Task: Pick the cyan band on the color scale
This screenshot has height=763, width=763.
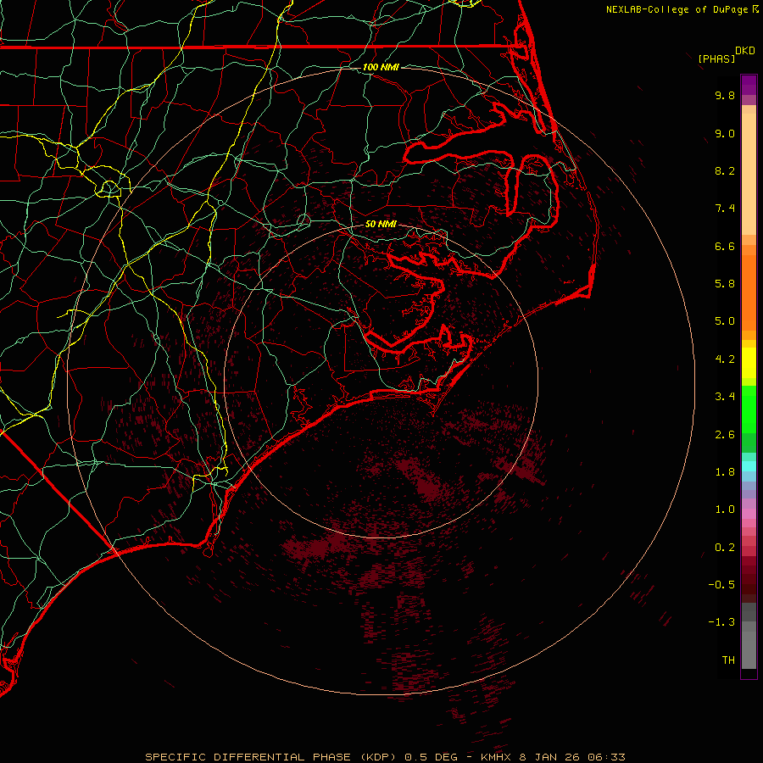Action: tap(749, 465)
